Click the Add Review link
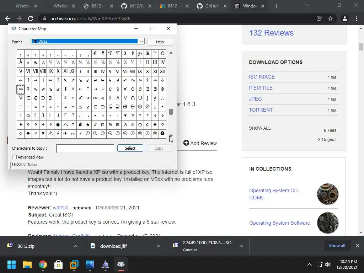The height and width of the screenshot is (273, 364). [200, 143]
